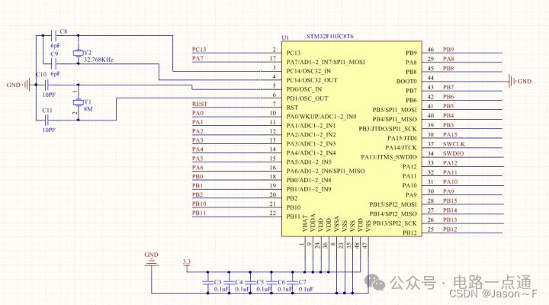Click the PD1/OSC_OUT pin name
Screen dimensions: 549x305
point(307,98)
